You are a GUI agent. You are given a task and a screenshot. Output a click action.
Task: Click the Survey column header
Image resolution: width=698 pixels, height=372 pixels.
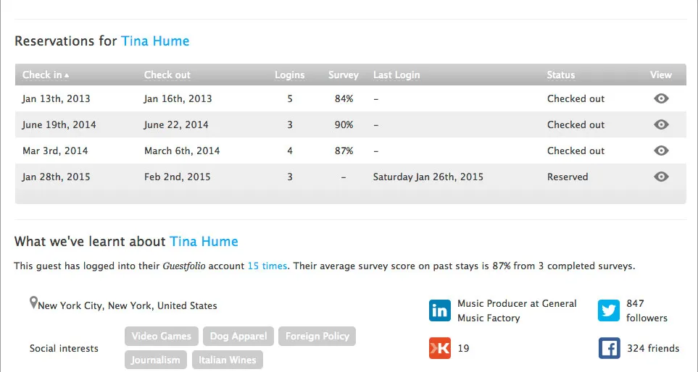343,75
